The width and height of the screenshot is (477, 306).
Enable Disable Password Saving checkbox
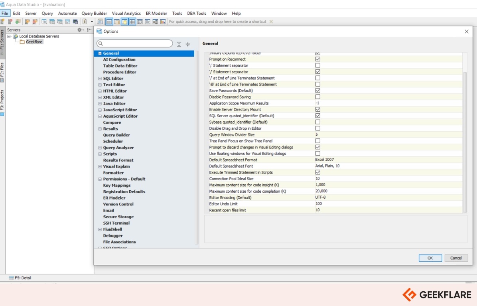pos(318,97)
